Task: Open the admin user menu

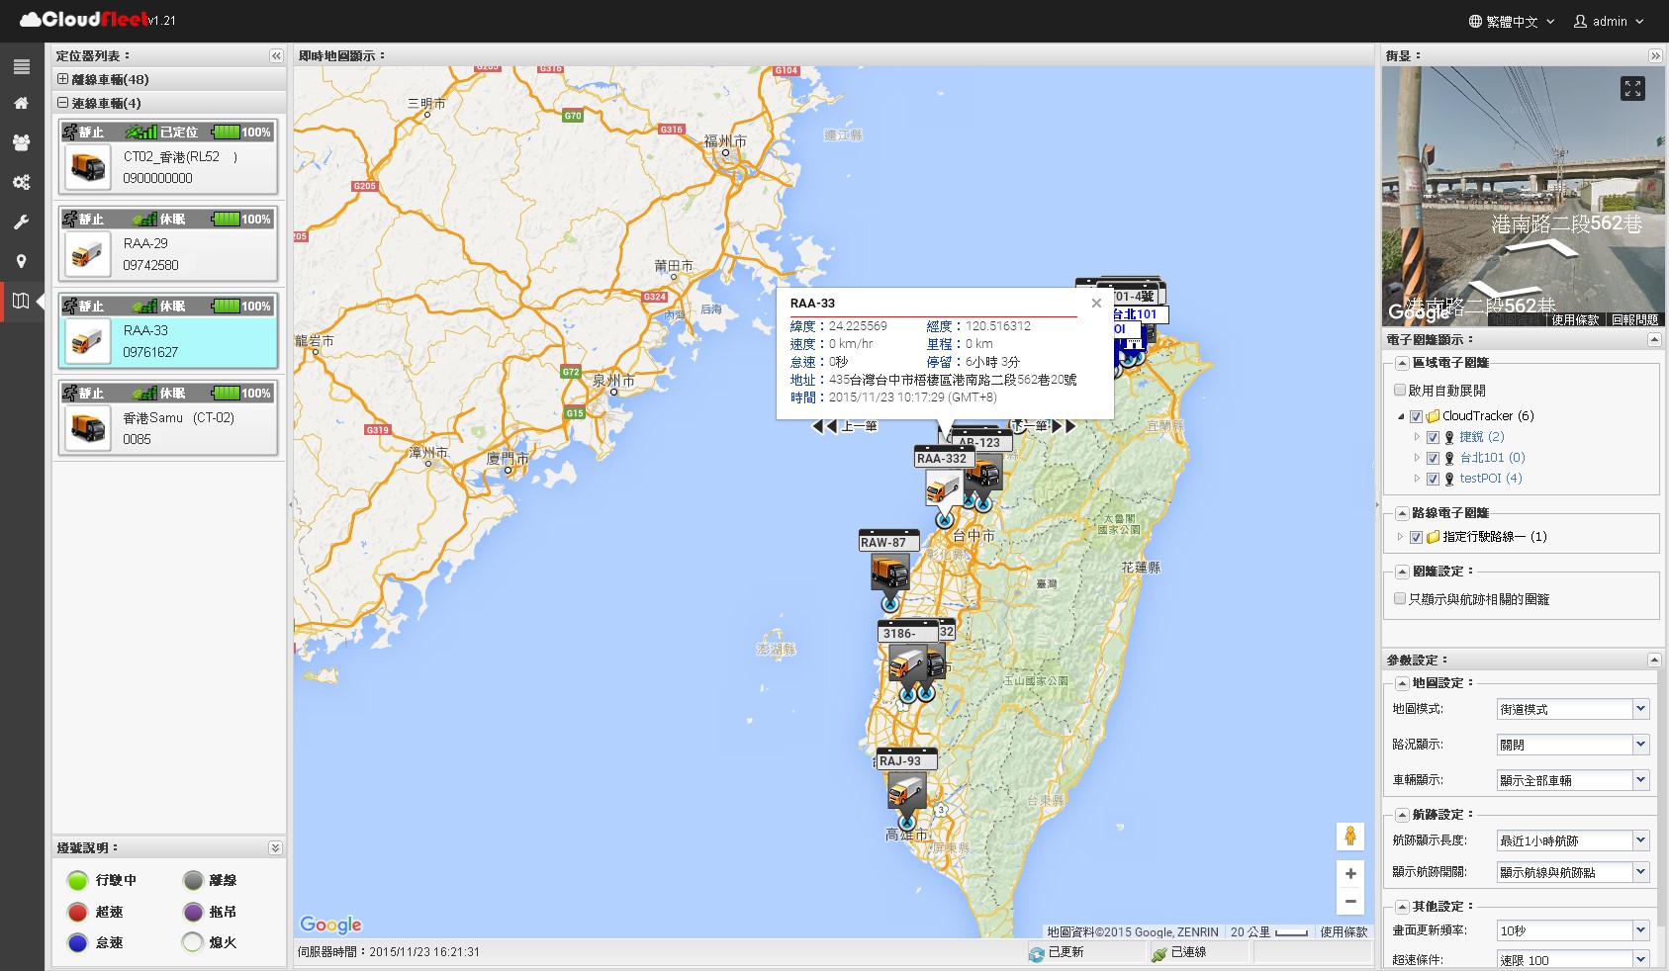Action: tap(1609, 21)
